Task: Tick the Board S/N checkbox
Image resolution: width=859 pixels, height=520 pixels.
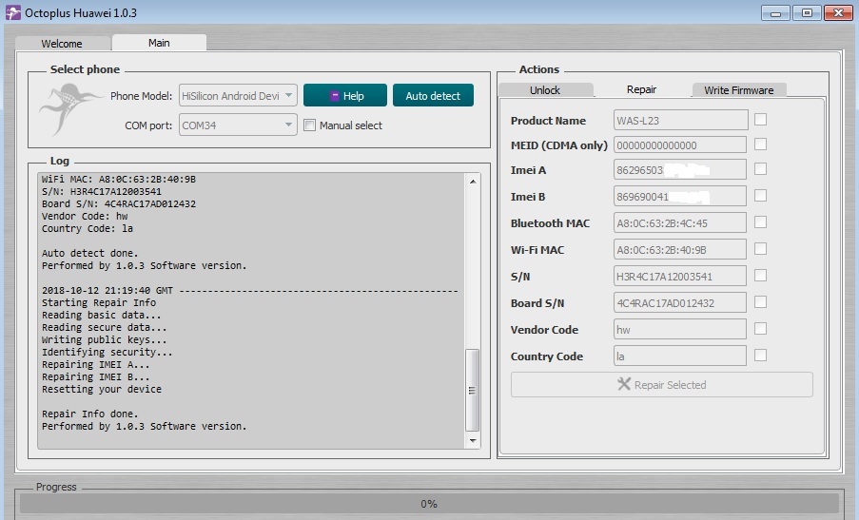Action: coord(760,302)
